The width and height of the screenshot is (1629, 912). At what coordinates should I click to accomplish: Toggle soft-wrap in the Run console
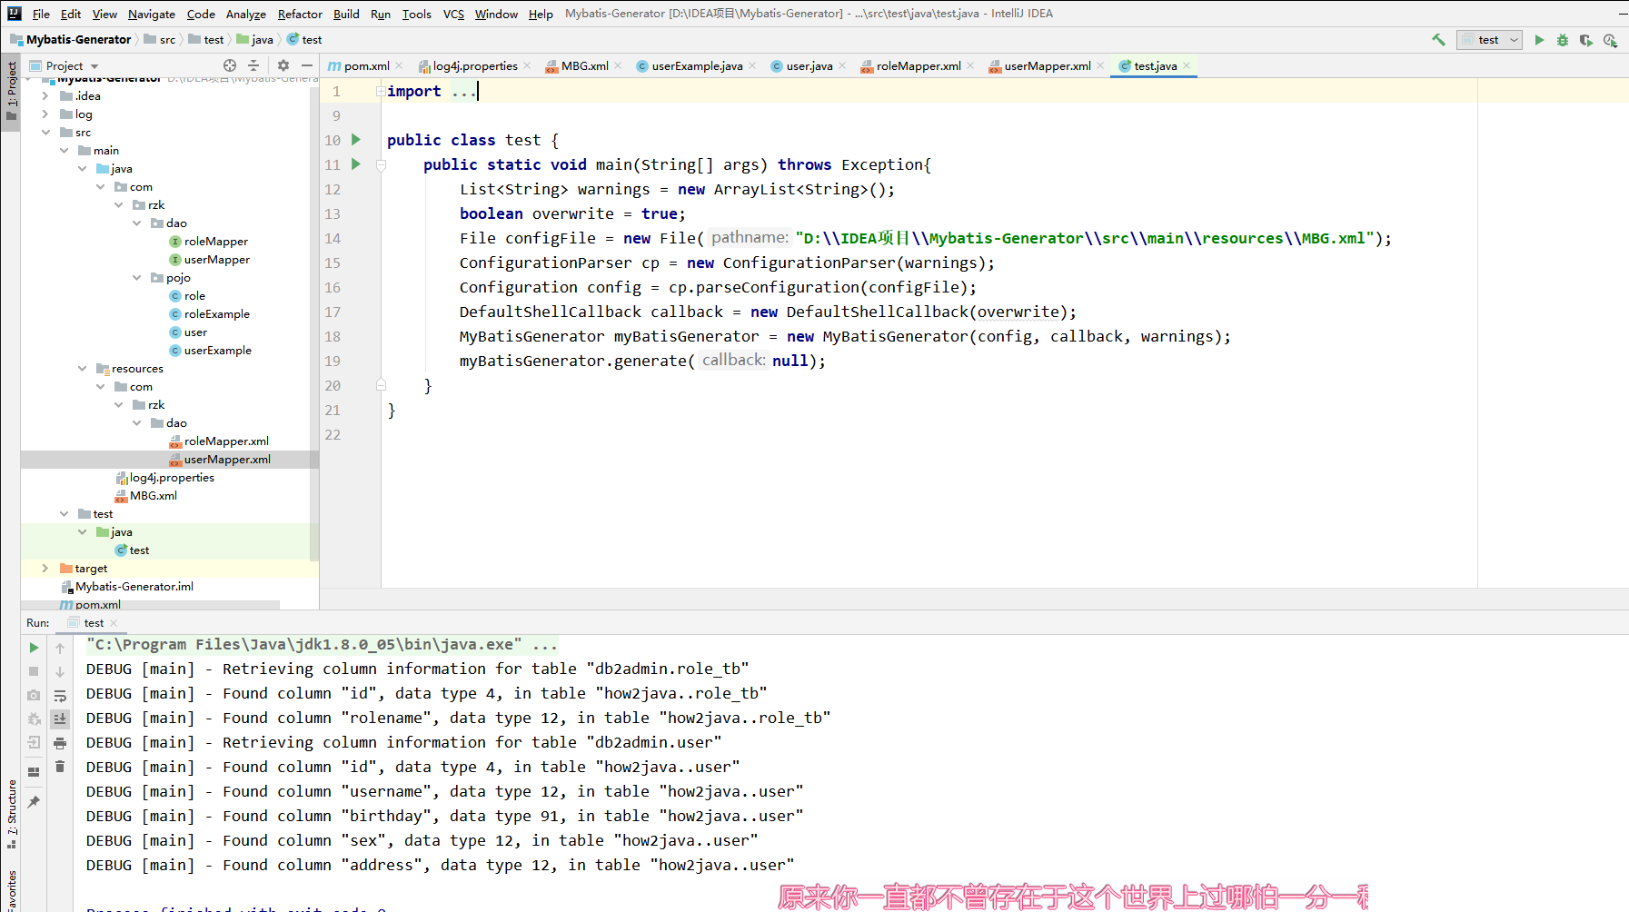pyautogui.click(x=60, y=695)
